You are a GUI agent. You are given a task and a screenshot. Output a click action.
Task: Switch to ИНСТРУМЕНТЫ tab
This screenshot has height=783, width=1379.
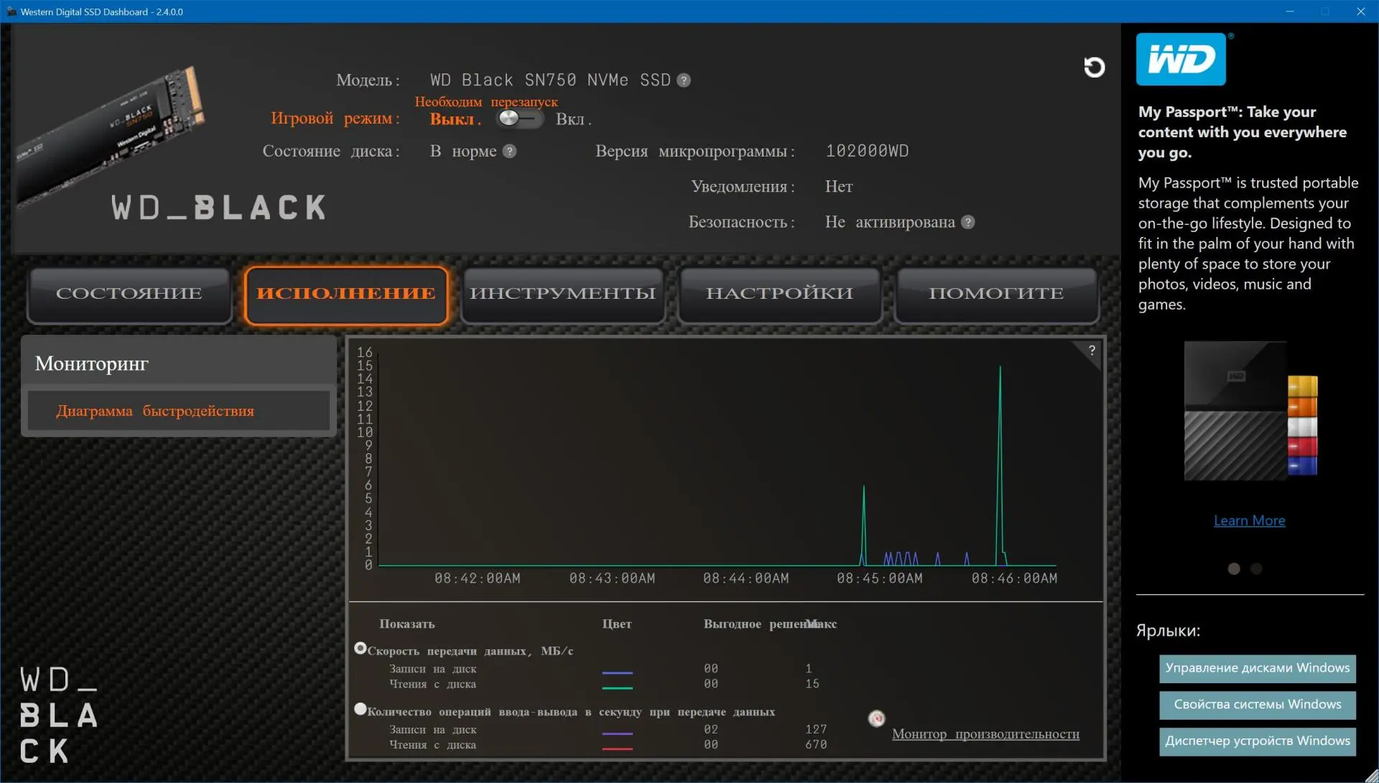pyautogui.click(x=563, y=295)
